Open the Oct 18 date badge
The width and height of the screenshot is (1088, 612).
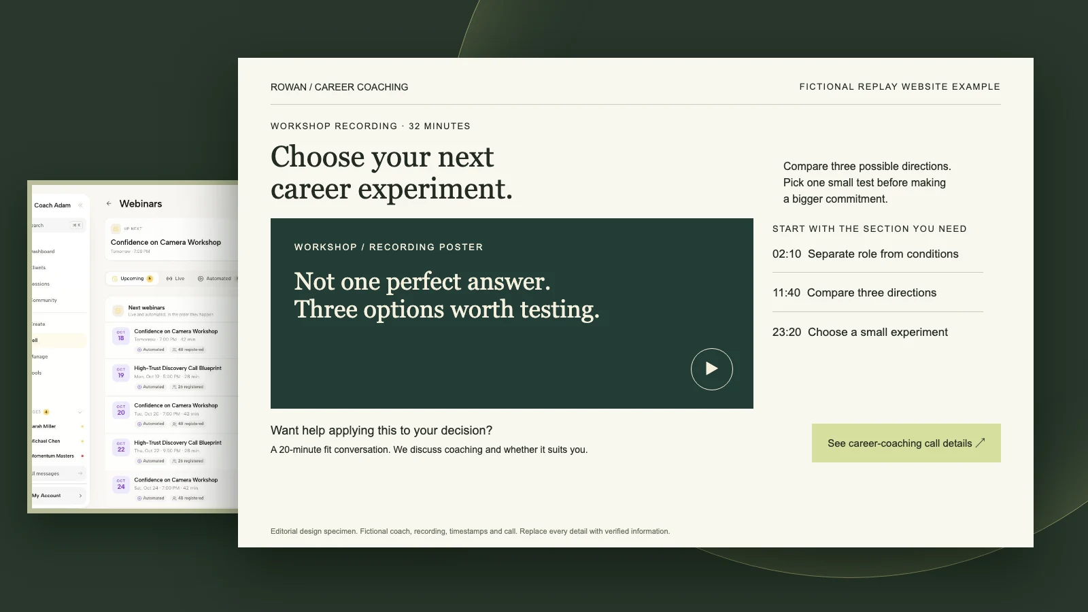(x=121, y=336)
